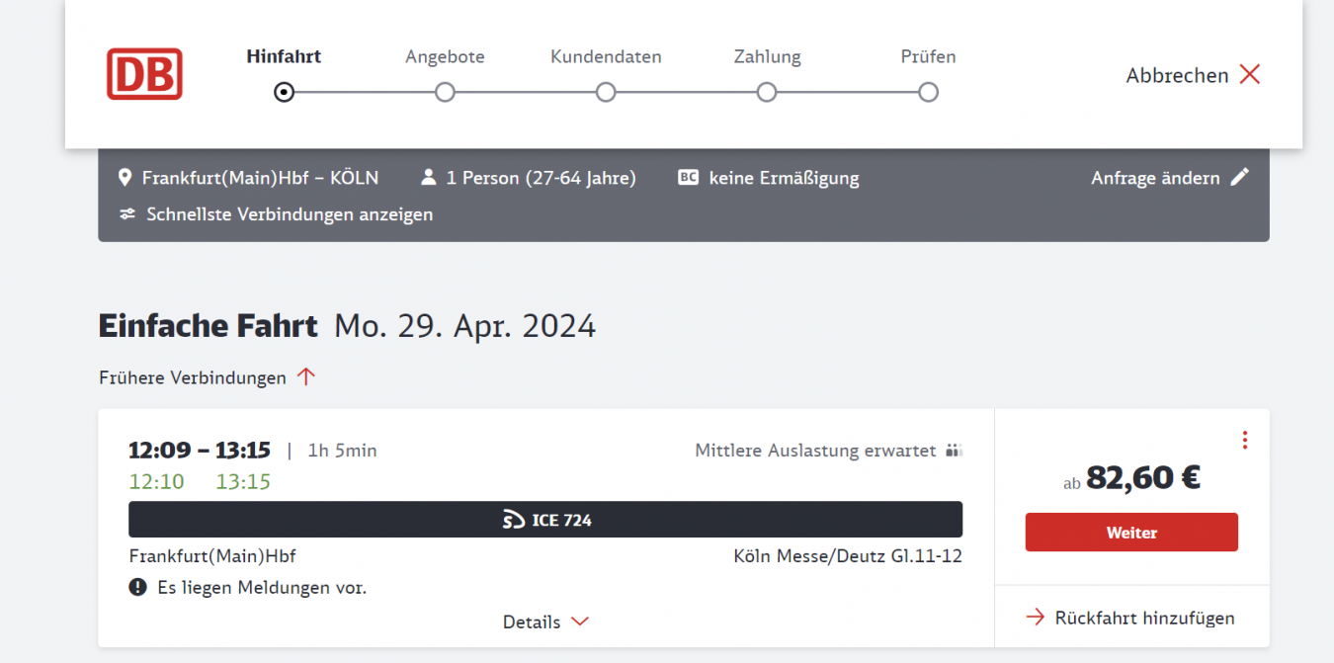Select the Kundendaten step circle
Image resolution: width=1334 pixels, height=663 pixels.
coord(606,93)
